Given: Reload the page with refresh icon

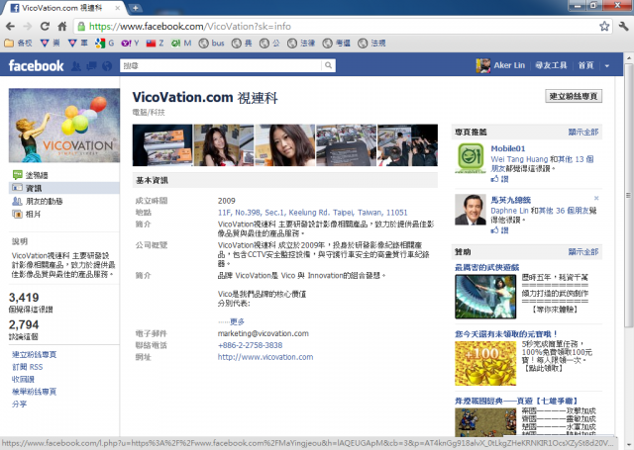Looking at the screenshot, I should point(45,27).
